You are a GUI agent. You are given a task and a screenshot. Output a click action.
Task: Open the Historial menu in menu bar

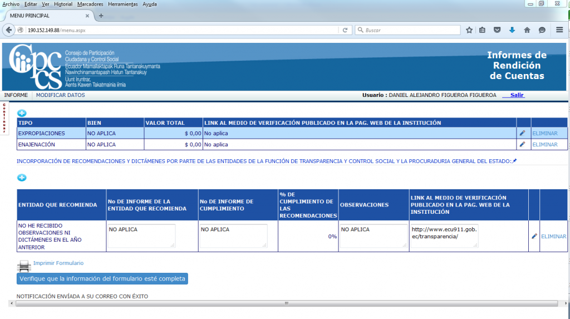pos(63,4)
